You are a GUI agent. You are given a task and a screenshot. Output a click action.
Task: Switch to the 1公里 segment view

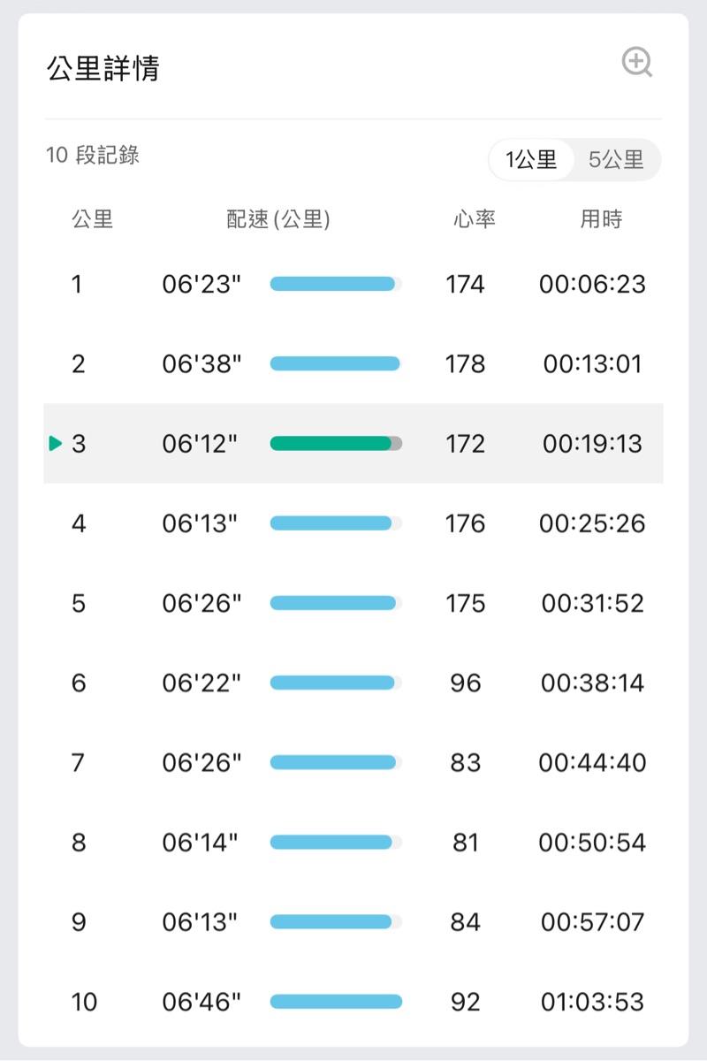[531, 160]
